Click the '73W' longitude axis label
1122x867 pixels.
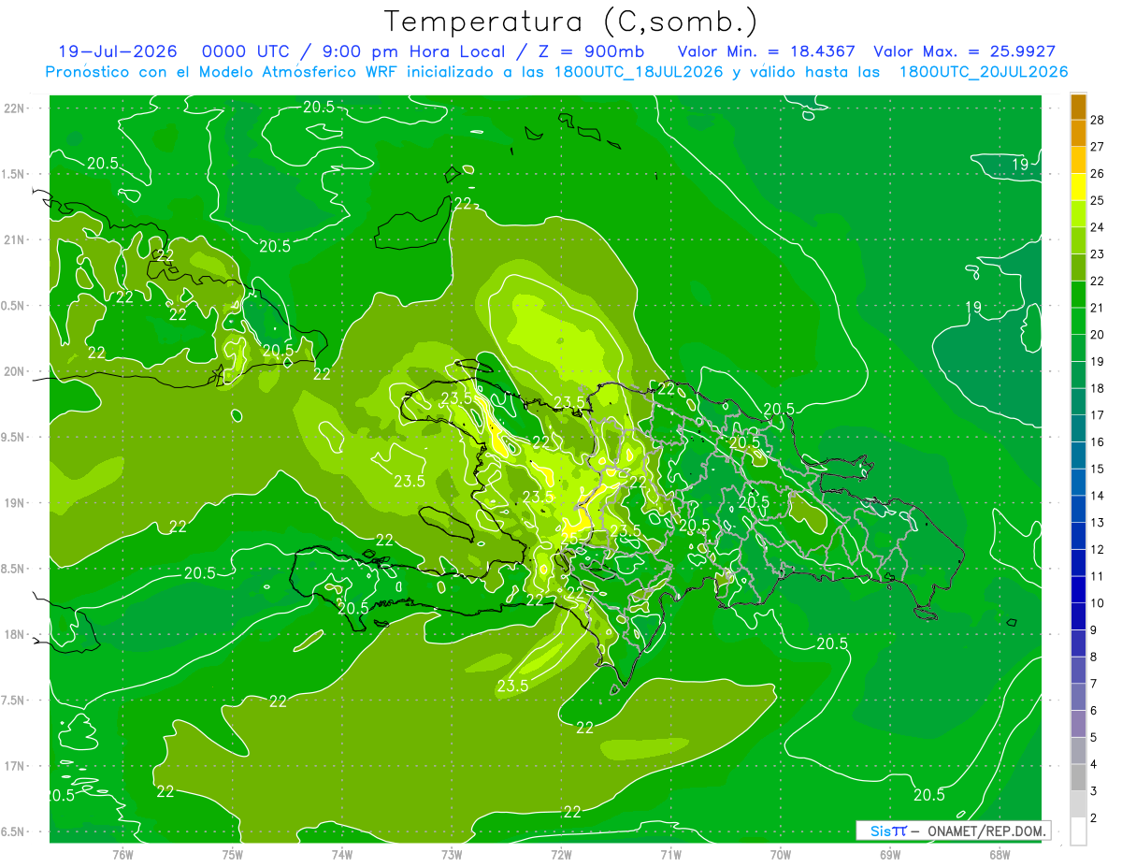[x=452, y=854]
